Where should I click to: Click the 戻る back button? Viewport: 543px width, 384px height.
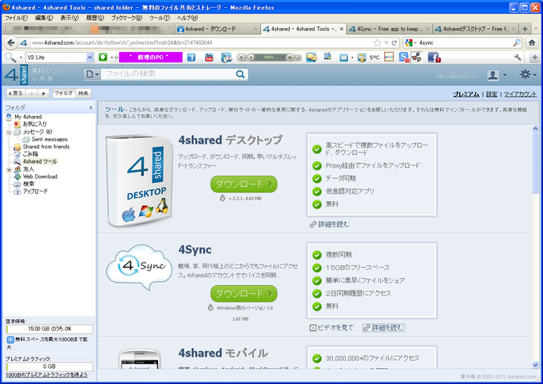point(16,93)
